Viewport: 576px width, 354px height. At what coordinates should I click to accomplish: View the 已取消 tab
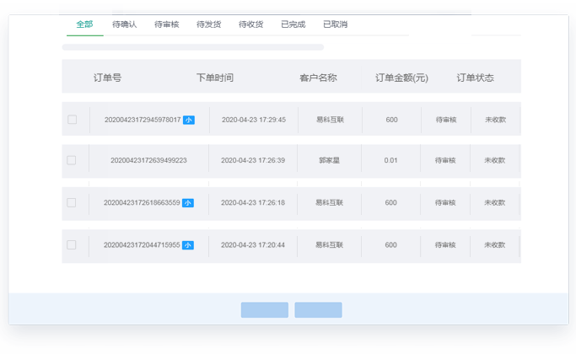coord(336,24)
